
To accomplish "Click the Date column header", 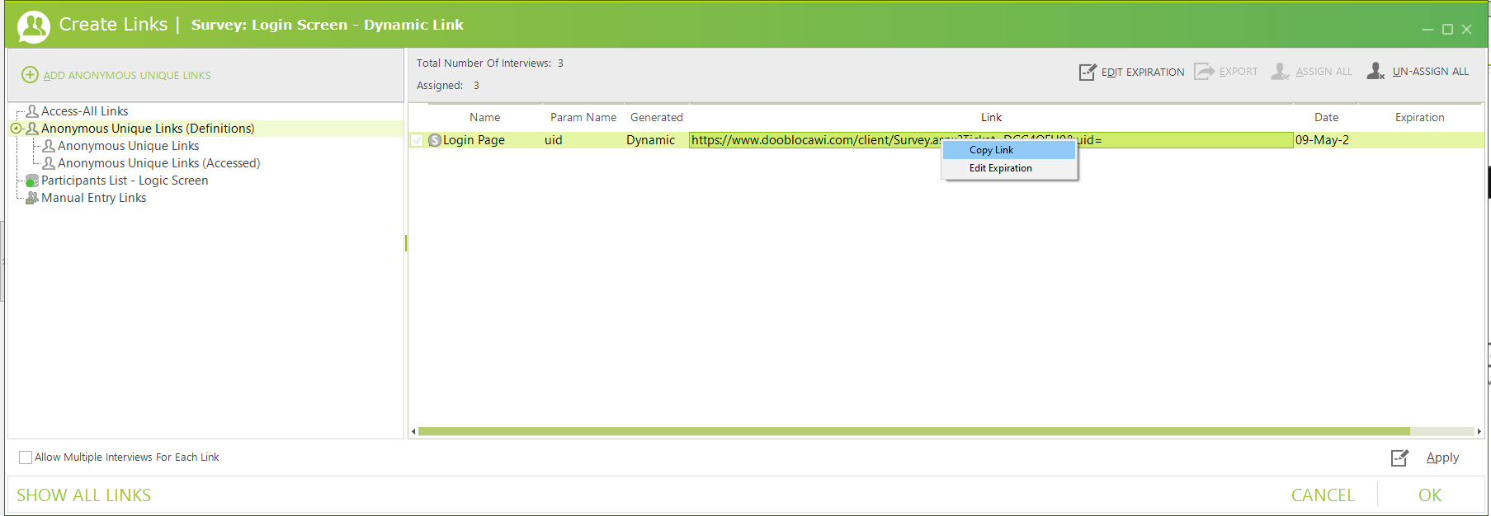I will [1326, 118].
